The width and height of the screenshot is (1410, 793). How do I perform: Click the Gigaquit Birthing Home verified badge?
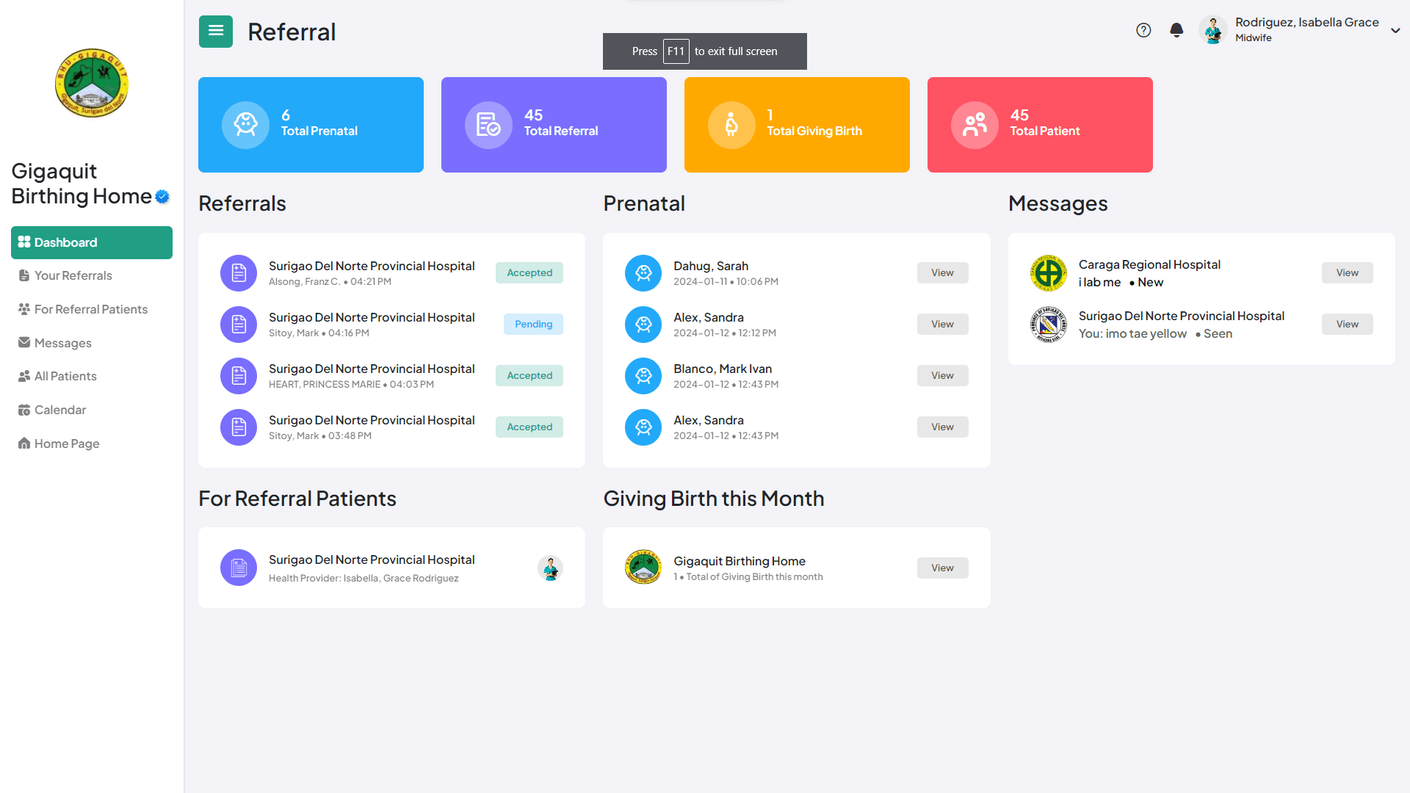pos(161,196)
